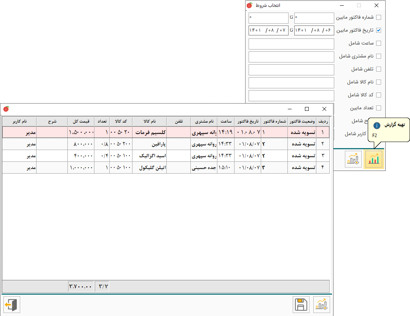This screenshot has height=316, width=410.
Task: Click the exit door icon at bottom left
Action: click(12, 305)
